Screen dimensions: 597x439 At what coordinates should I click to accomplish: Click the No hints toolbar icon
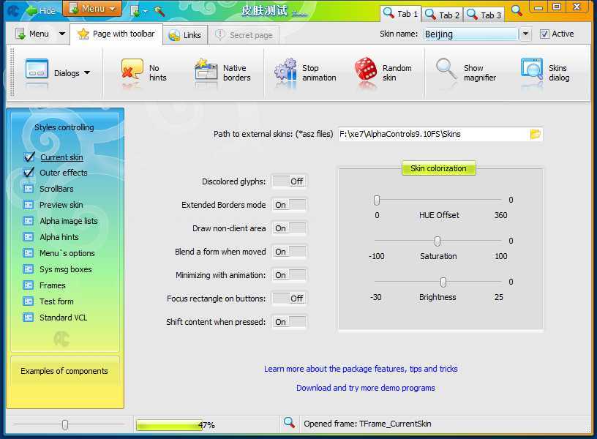tap(132, 72)
